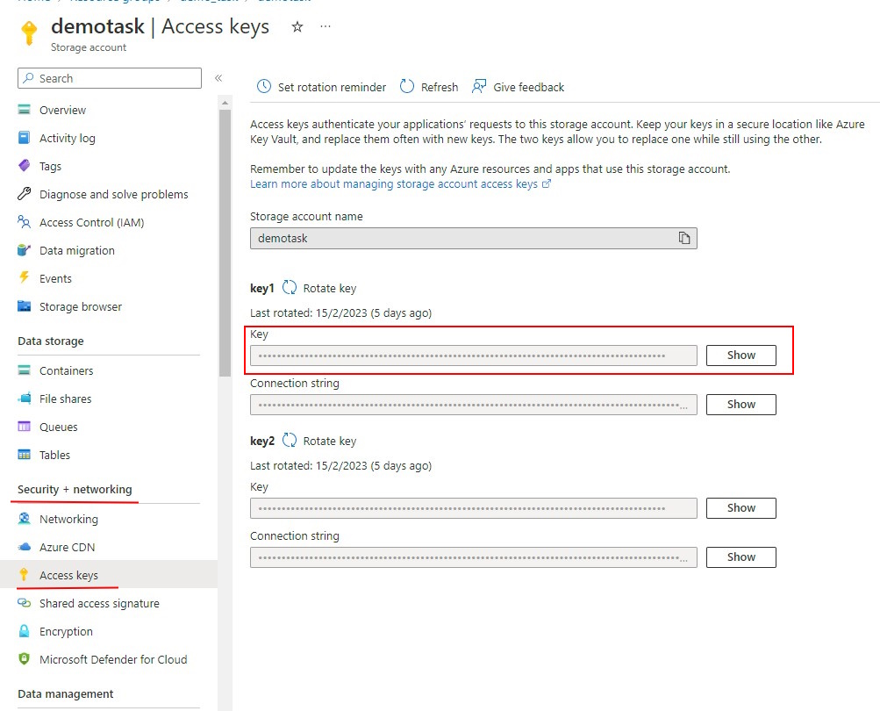Go to Microsoft Defender for Cloud

(x=113, y=659)
